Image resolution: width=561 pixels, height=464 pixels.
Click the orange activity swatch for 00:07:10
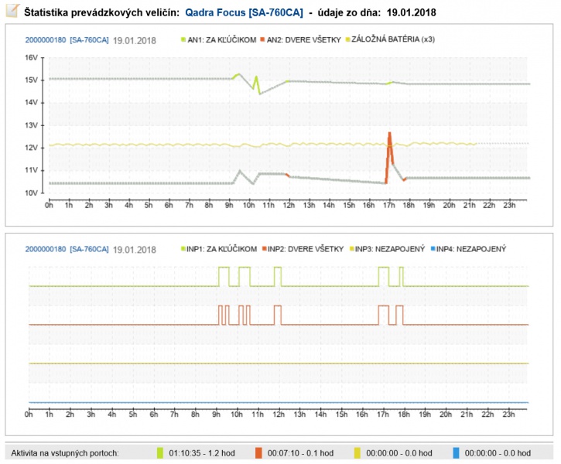click(x=258, y=453)
